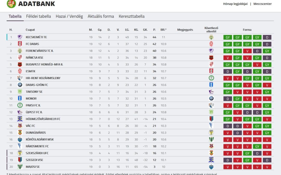281x175 pixels.
Task: Go to the Meccscenter link
Action: point(262,4)
